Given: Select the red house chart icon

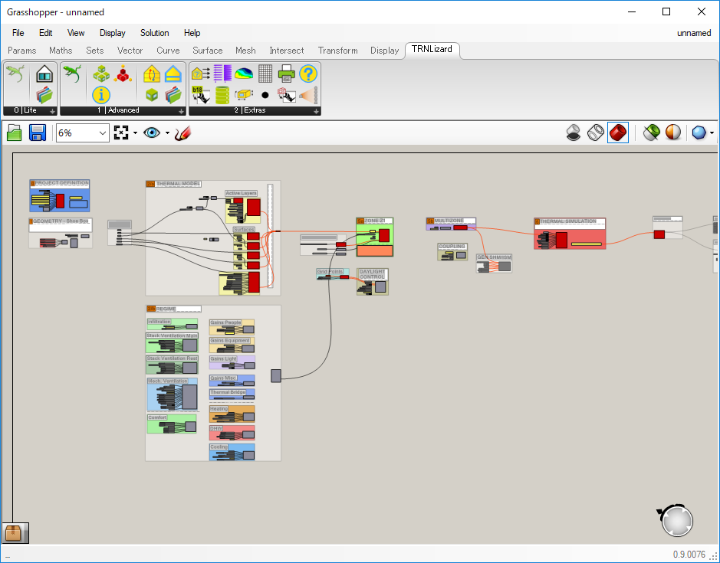Looking at the screenshot, I should [x=287, y=95].
